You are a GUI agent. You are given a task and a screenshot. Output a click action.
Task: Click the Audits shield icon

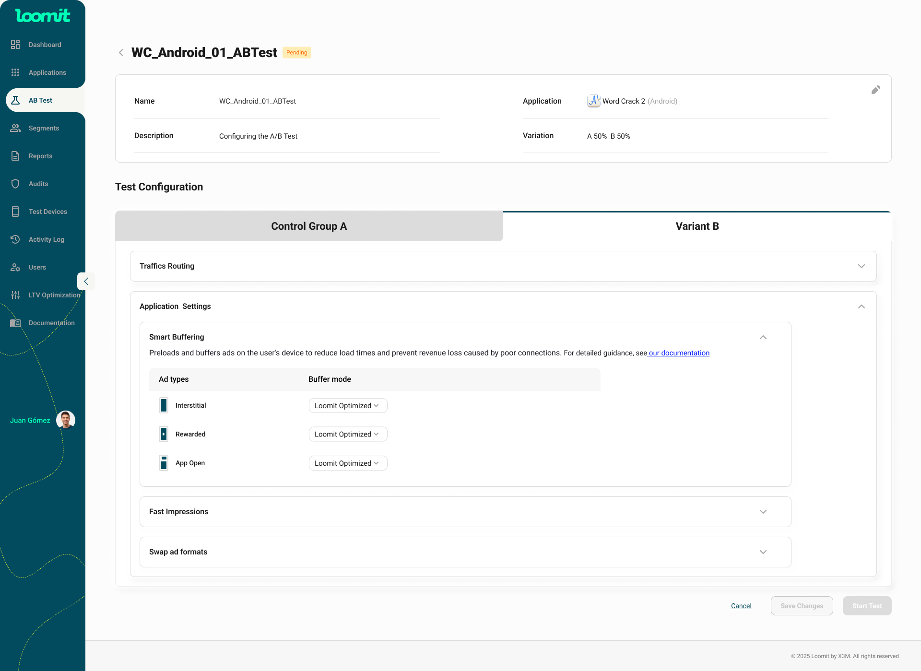15,184
